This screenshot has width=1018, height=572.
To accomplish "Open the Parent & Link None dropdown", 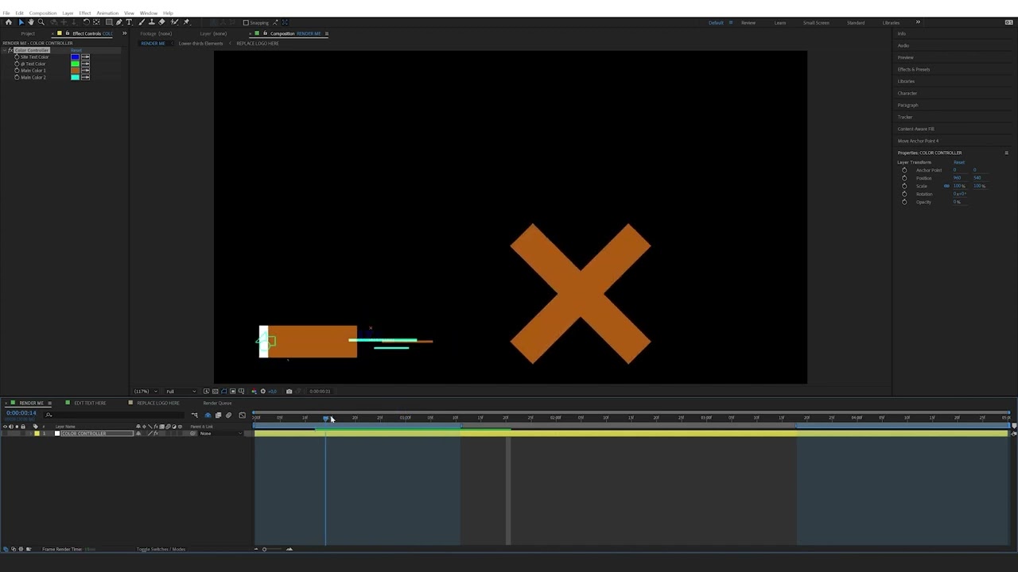I will 220,433.
